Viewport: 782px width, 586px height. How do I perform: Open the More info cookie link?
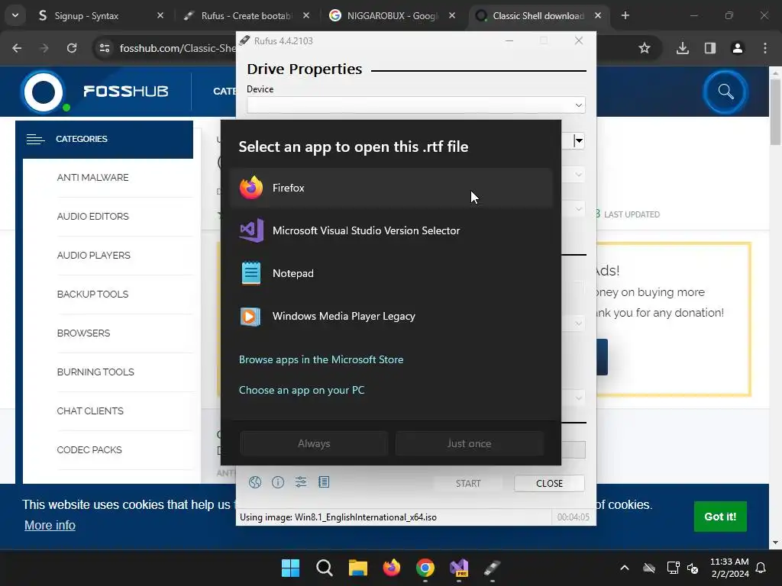point(50,525)
